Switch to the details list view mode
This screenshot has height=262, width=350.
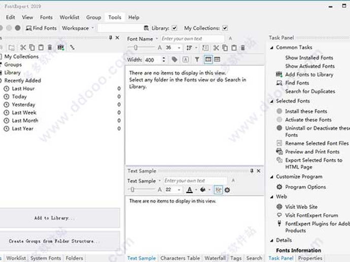point(217,60)
